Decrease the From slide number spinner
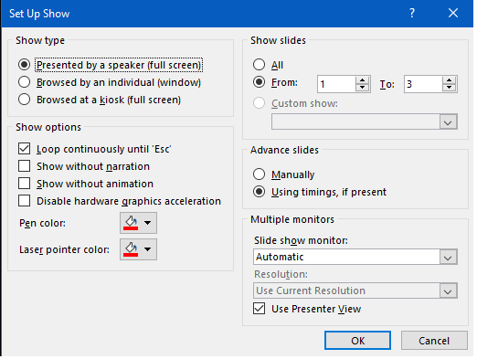477x359 pixels. click(x=362, y=88)
